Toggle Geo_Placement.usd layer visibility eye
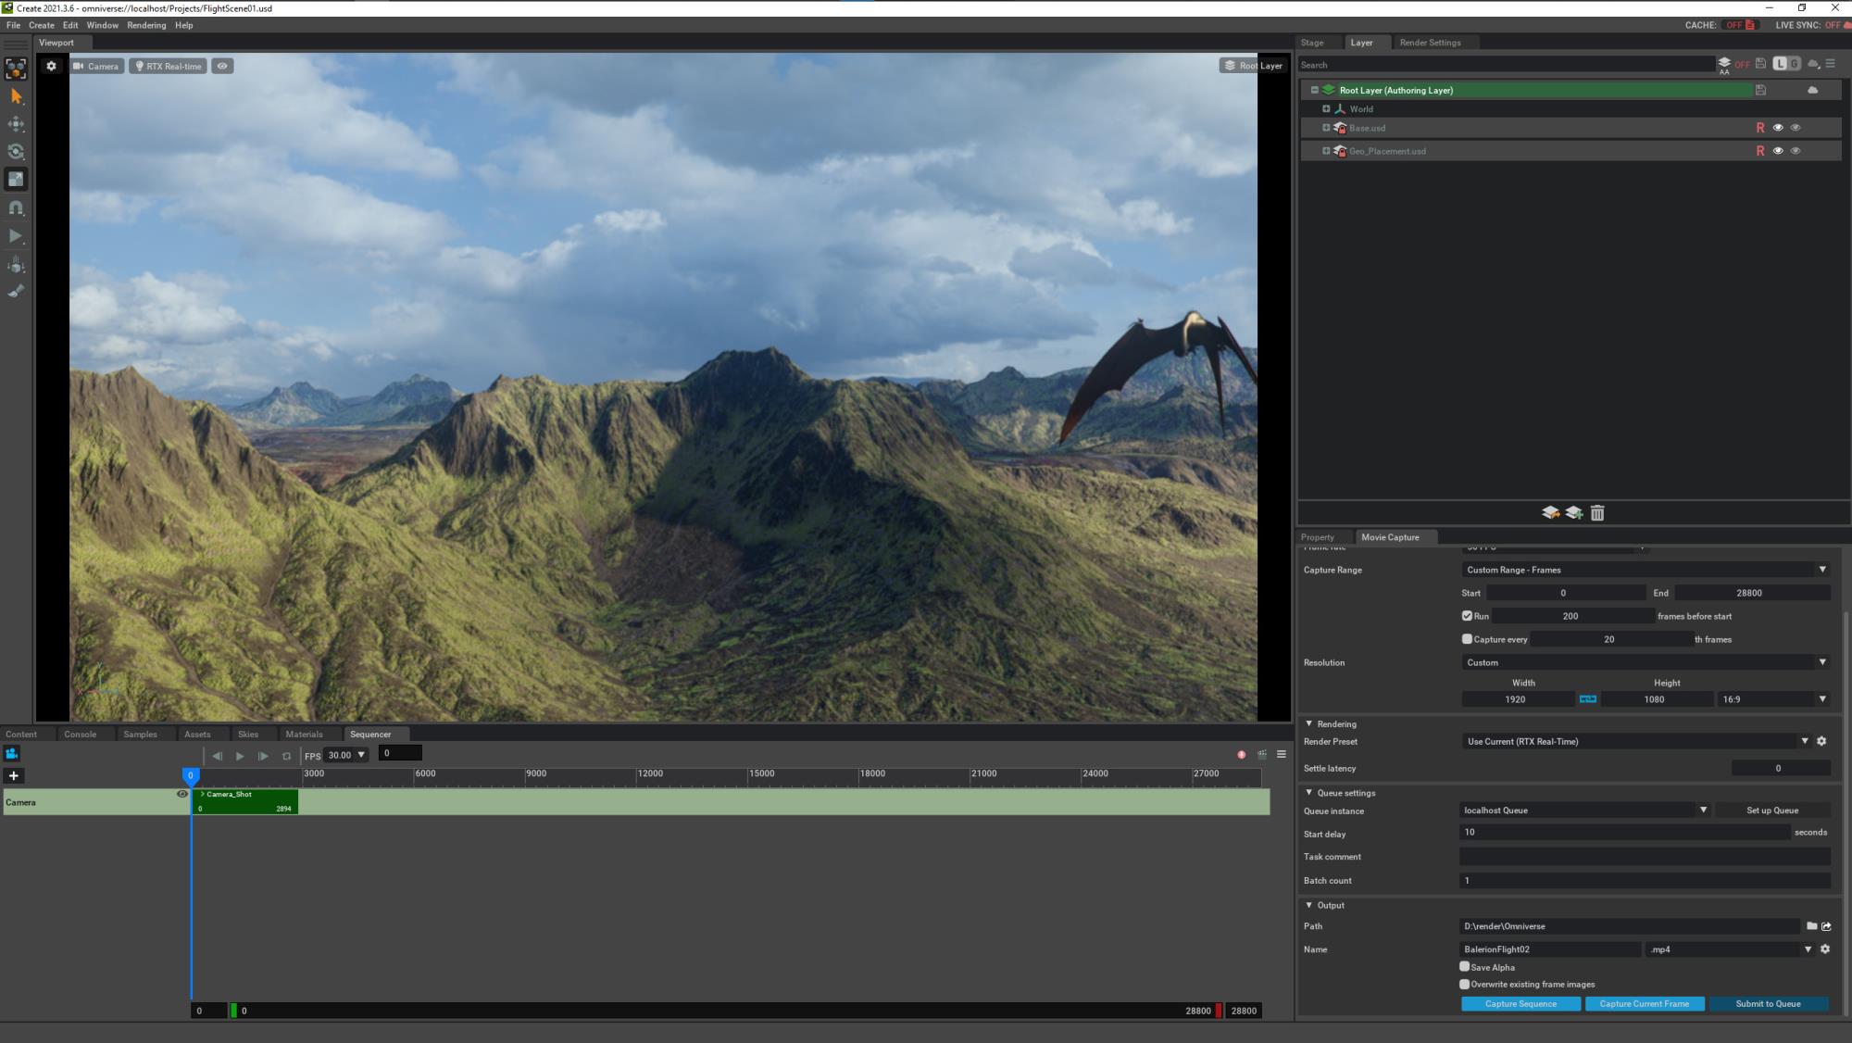Image resolution: width=1852 pixels, height=1043 pixels. tap(1777, 151)
